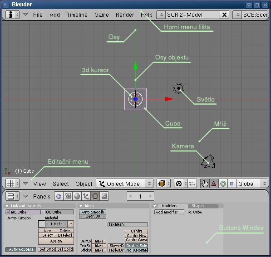Click the TexMesh input field

128,224
